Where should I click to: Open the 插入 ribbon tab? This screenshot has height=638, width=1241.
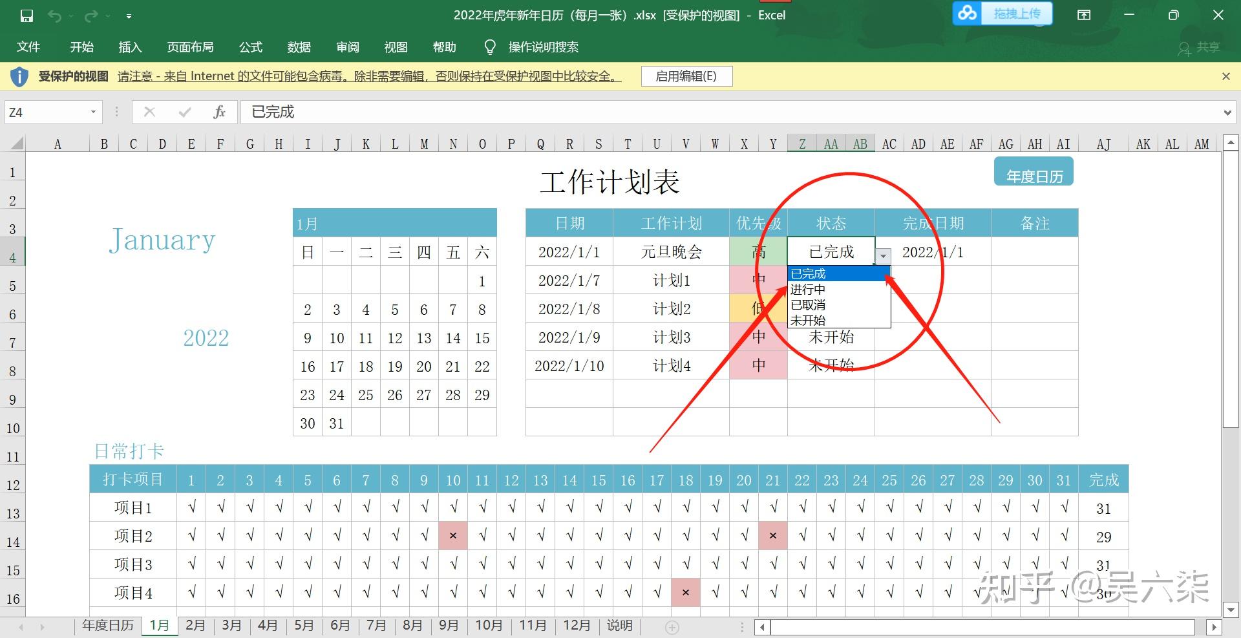pos(130,47)
